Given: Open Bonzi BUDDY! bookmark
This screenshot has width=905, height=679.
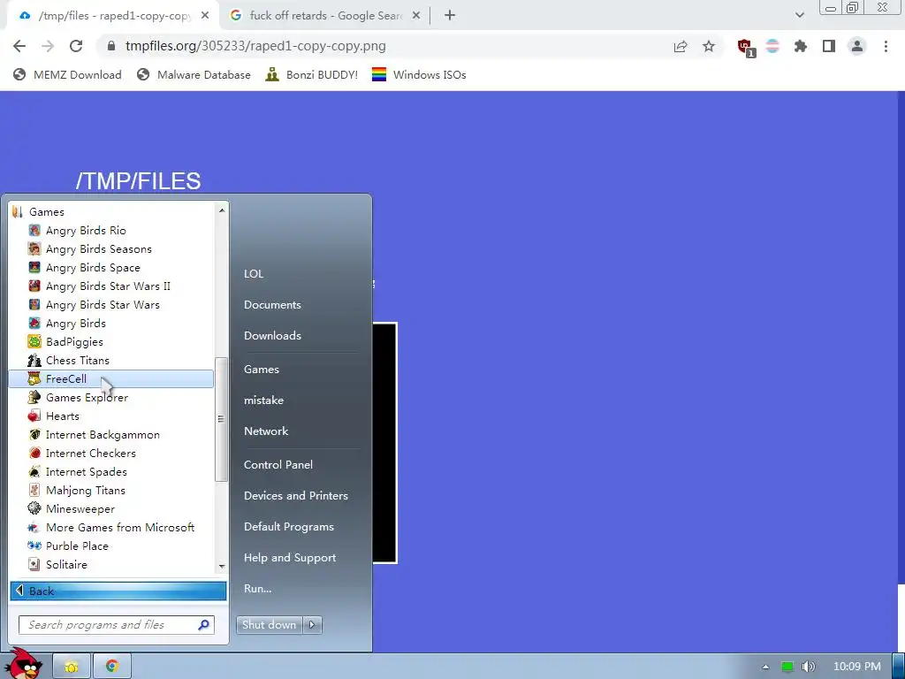Looking at the screenshot, I should 312,74.
